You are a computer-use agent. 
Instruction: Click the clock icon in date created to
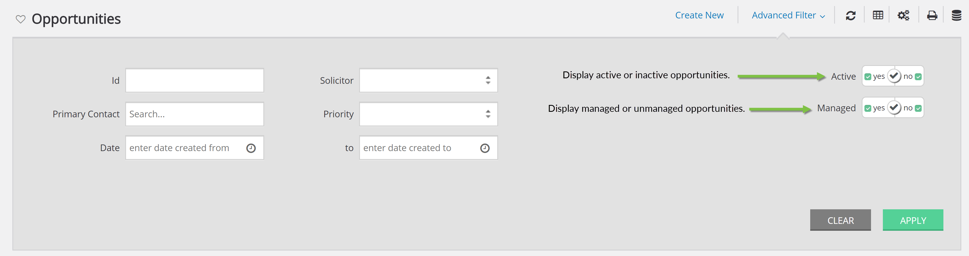[x=485, y=148]
